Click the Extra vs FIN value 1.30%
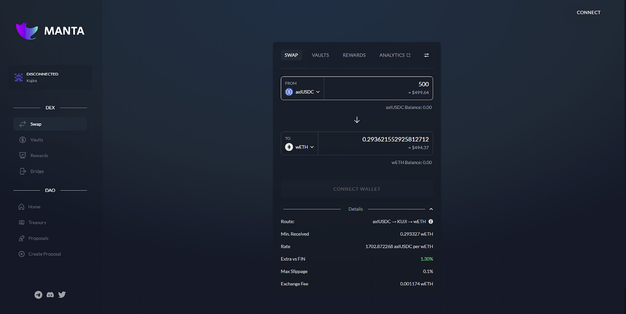 (427, 259)
